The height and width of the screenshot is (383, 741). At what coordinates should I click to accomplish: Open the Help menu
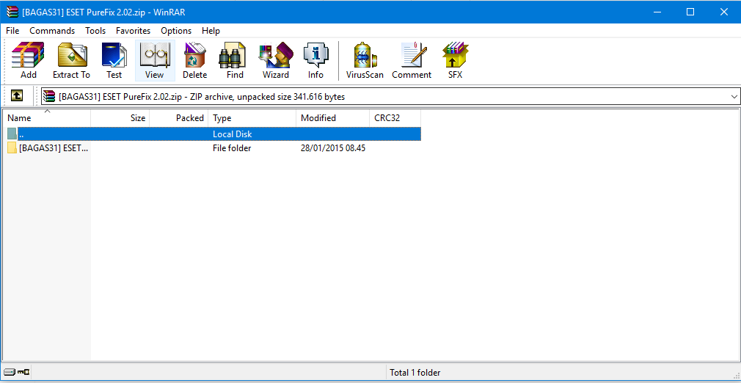(x=211, y=31)
